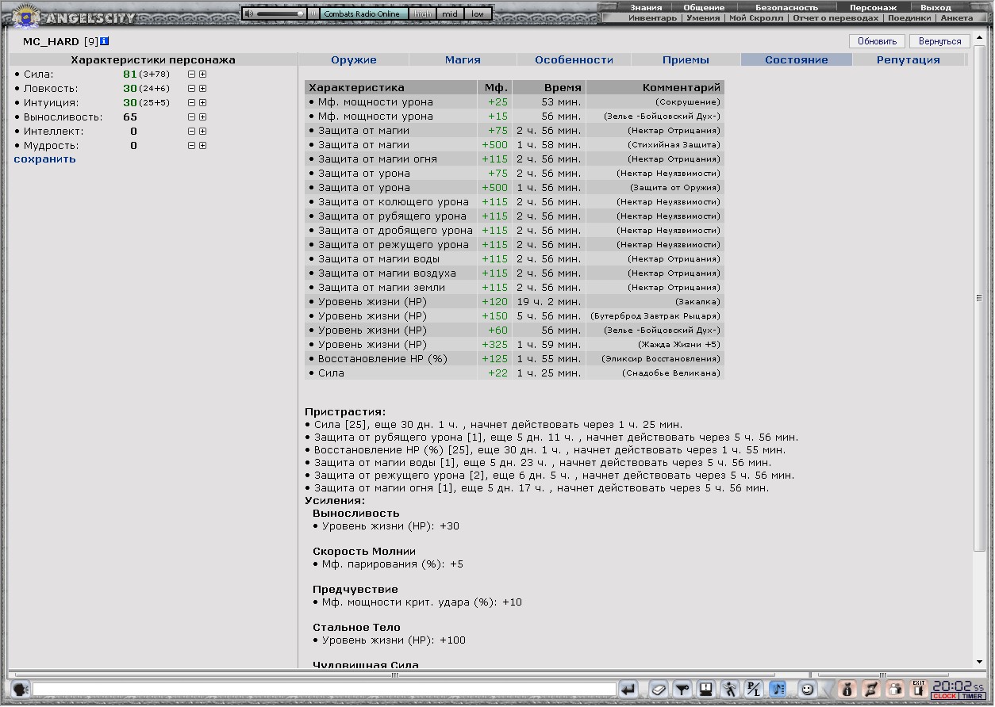Click the chat head icon left of input

coord(21,689)
